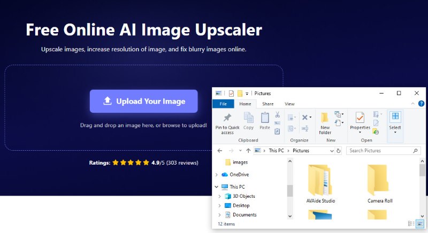Click the Refresh icon beside address bar

339,151
